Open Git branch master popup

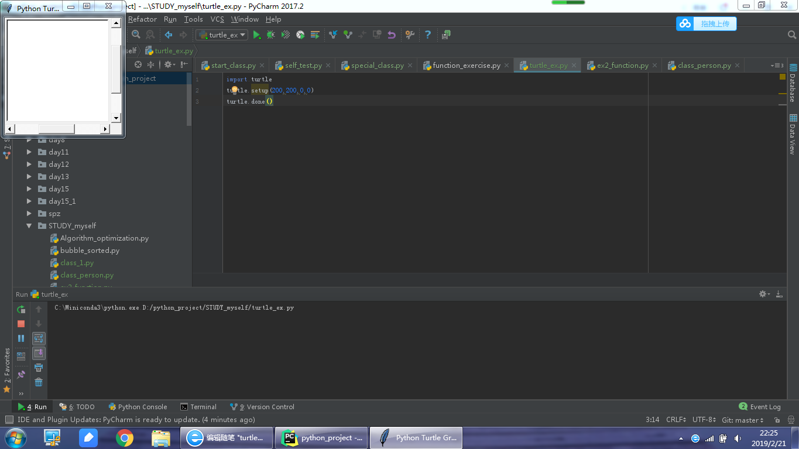coord(743,420)
